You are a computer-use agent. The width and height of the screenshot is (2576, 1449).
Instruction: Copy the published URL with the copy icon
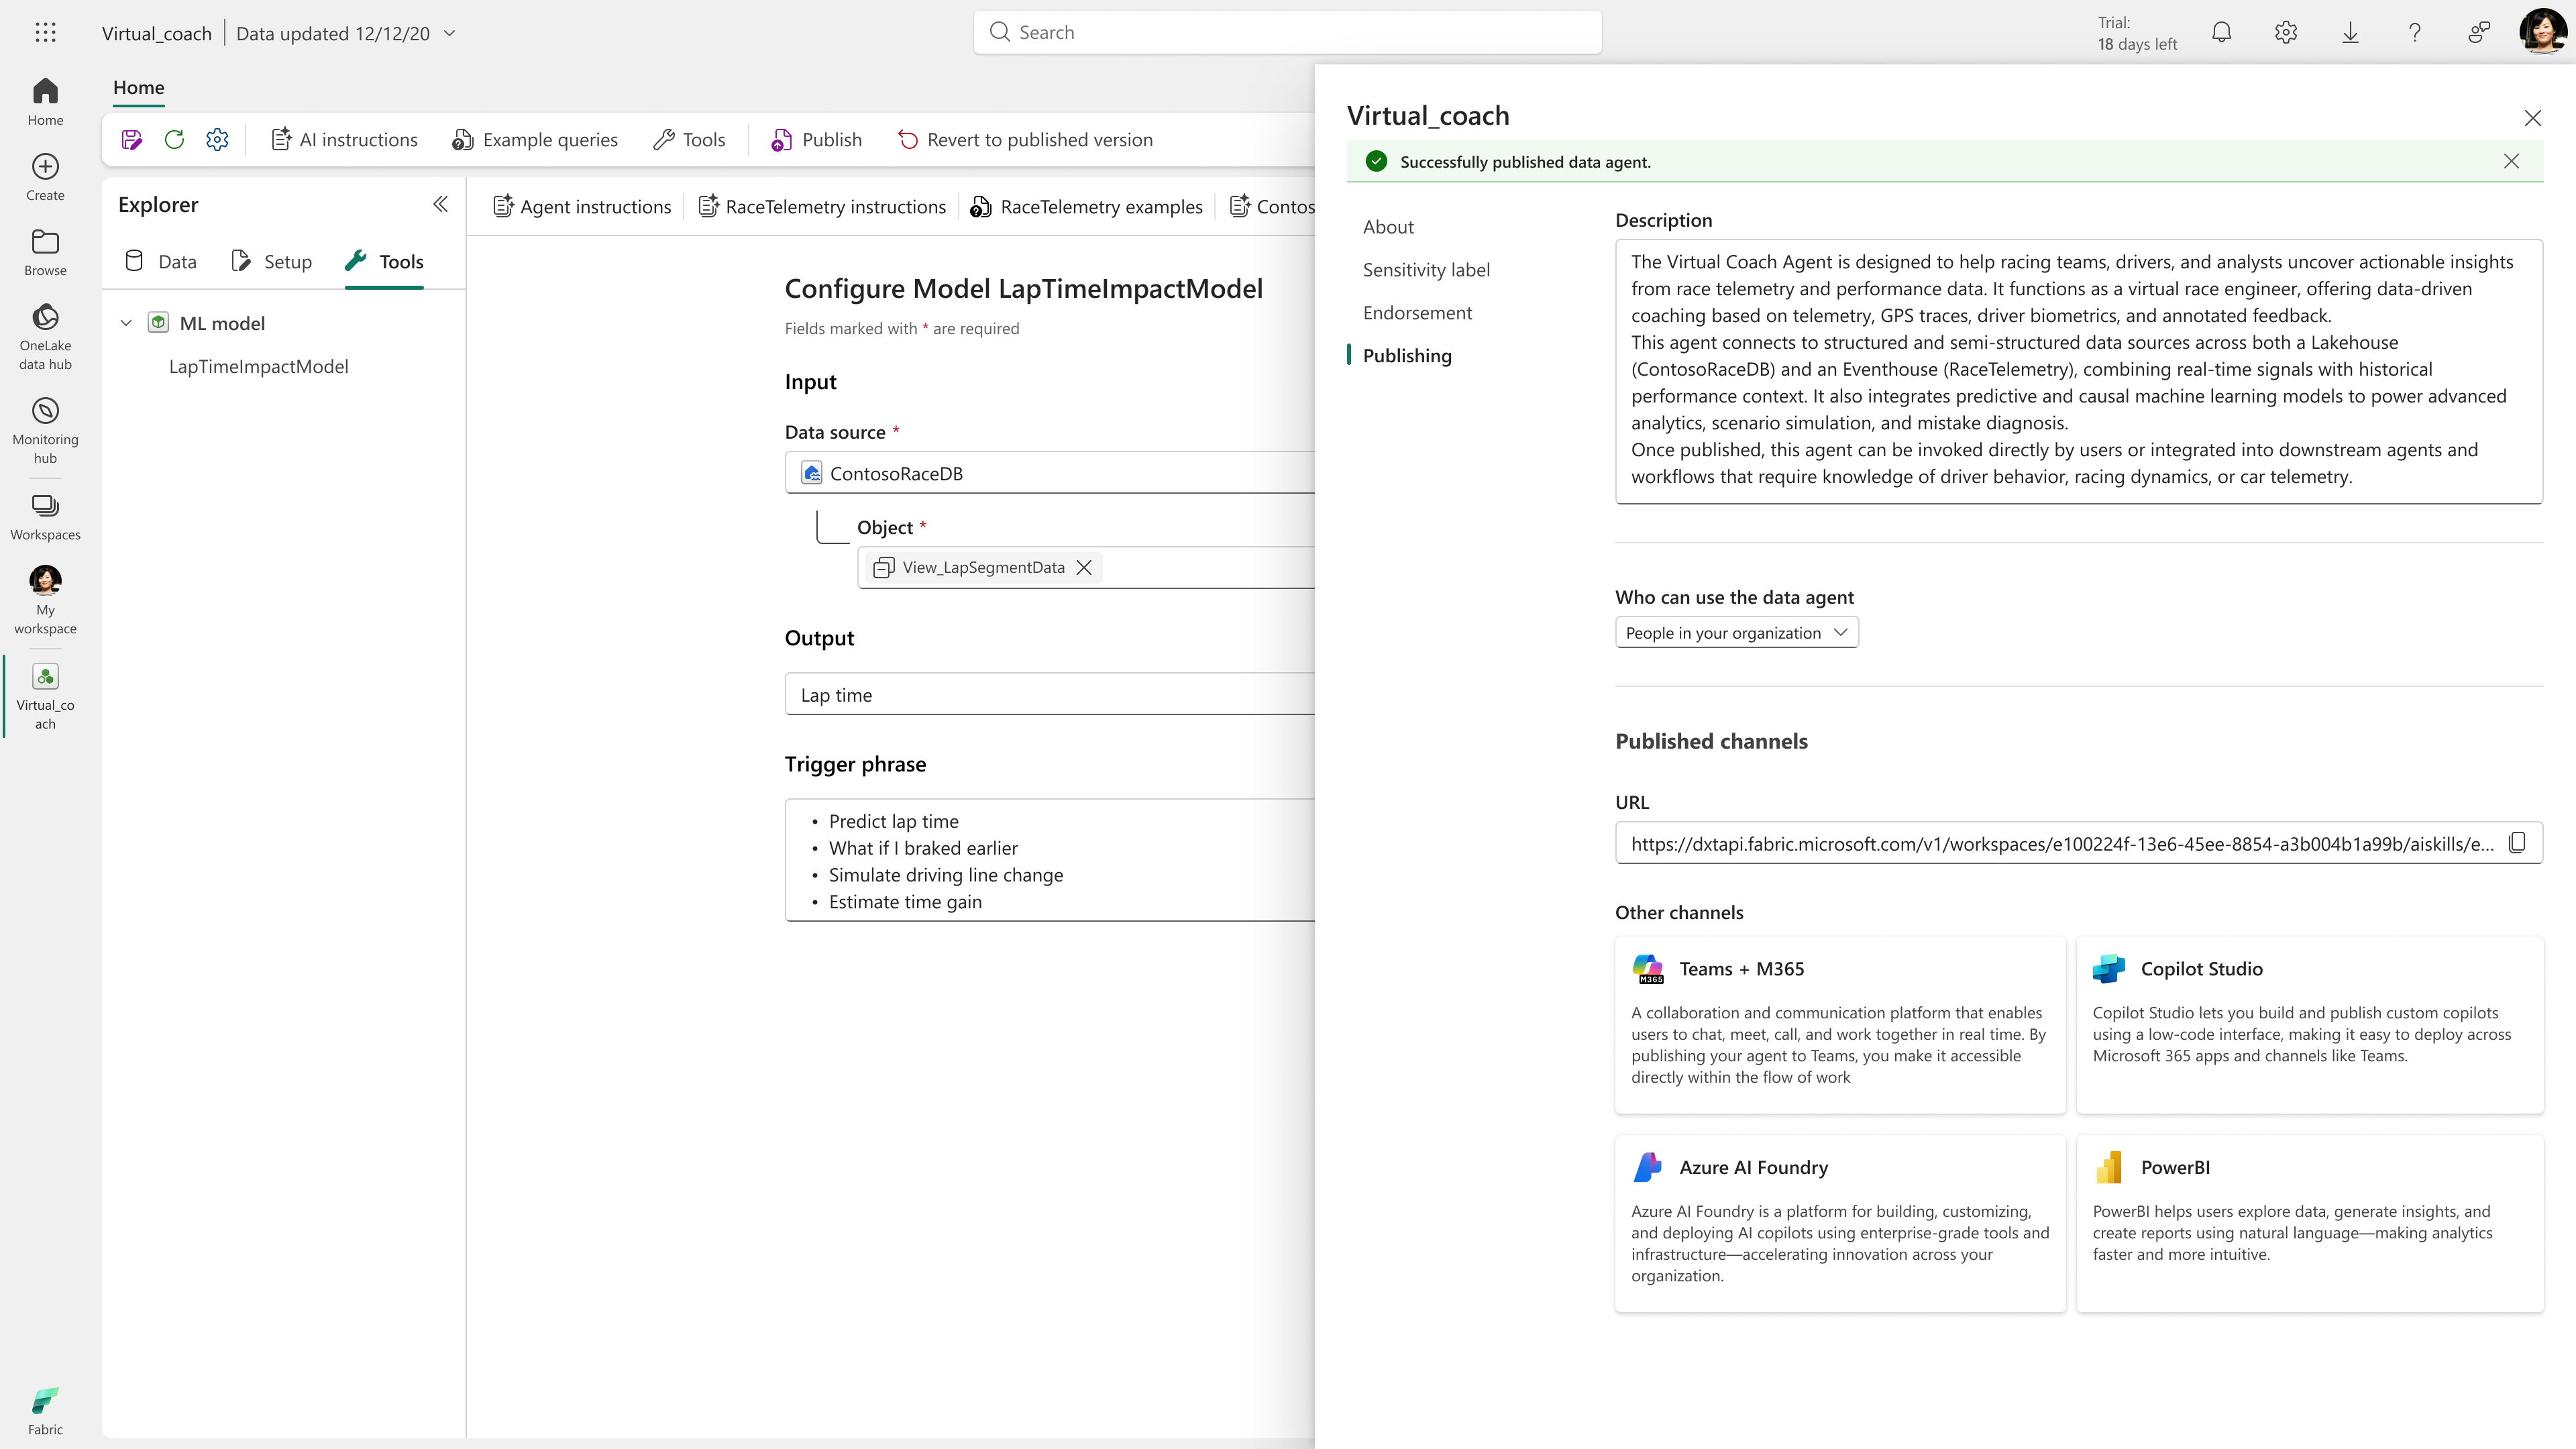2517,843
